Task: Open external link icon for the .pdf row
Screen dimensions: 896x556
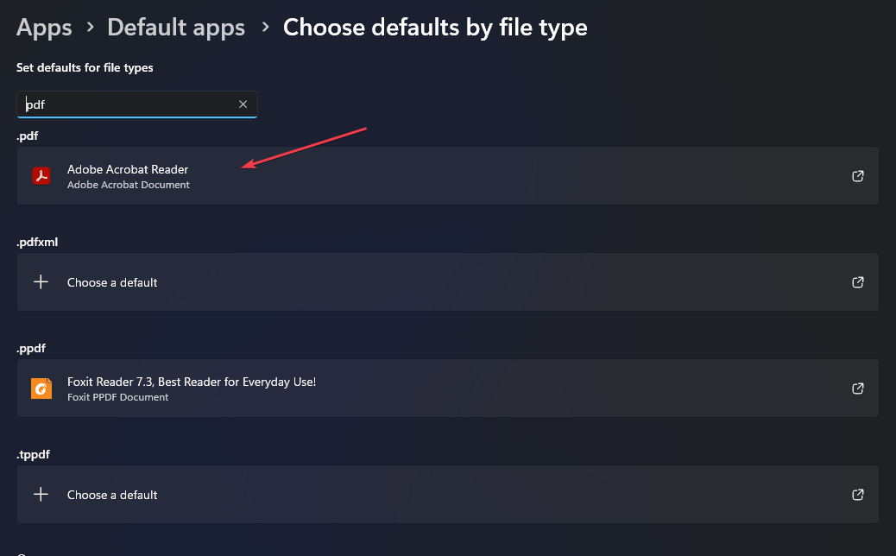Action: click(858, 176)
